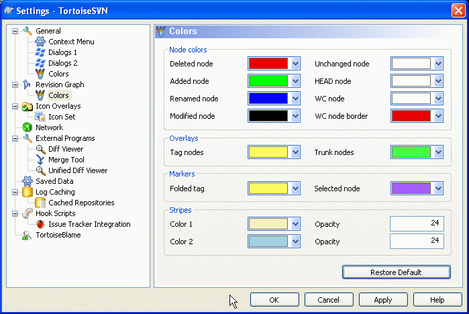This screenshot has width=469, height=314.
Task: Collapse the Revision Graph tree node
Action: point(15,85)
